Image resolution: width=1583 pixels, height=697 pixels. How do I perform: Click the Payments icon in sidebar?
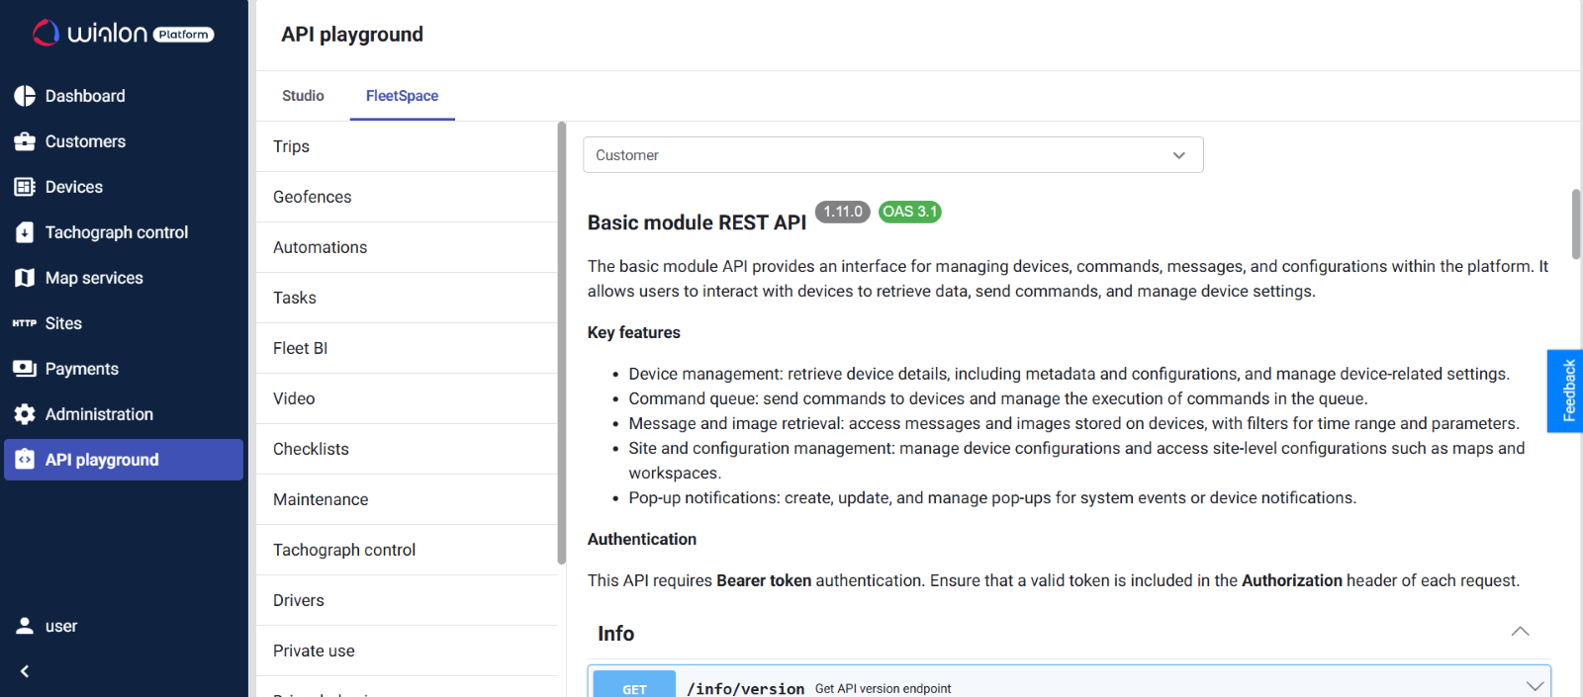click(x=25, y=369)
